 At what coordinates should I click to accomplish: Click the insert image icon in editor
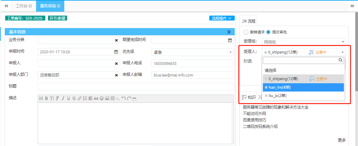107,99
